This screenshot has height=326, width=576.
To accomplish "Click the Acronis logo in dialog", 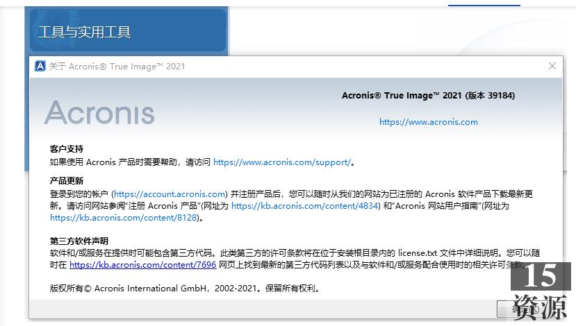I will point(99,112).
